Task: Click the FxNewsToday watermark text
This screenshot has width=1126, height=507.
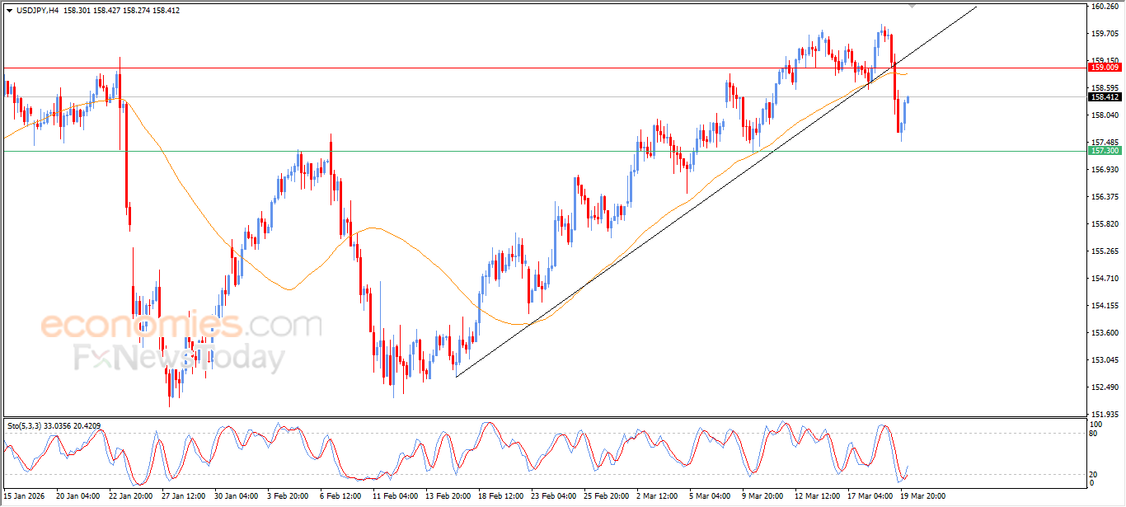Action: tap(180, 359)
